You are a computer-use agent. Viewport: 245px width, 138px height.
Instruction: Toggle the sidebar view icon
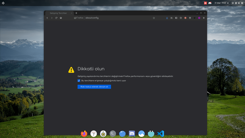tap(176, 18)
